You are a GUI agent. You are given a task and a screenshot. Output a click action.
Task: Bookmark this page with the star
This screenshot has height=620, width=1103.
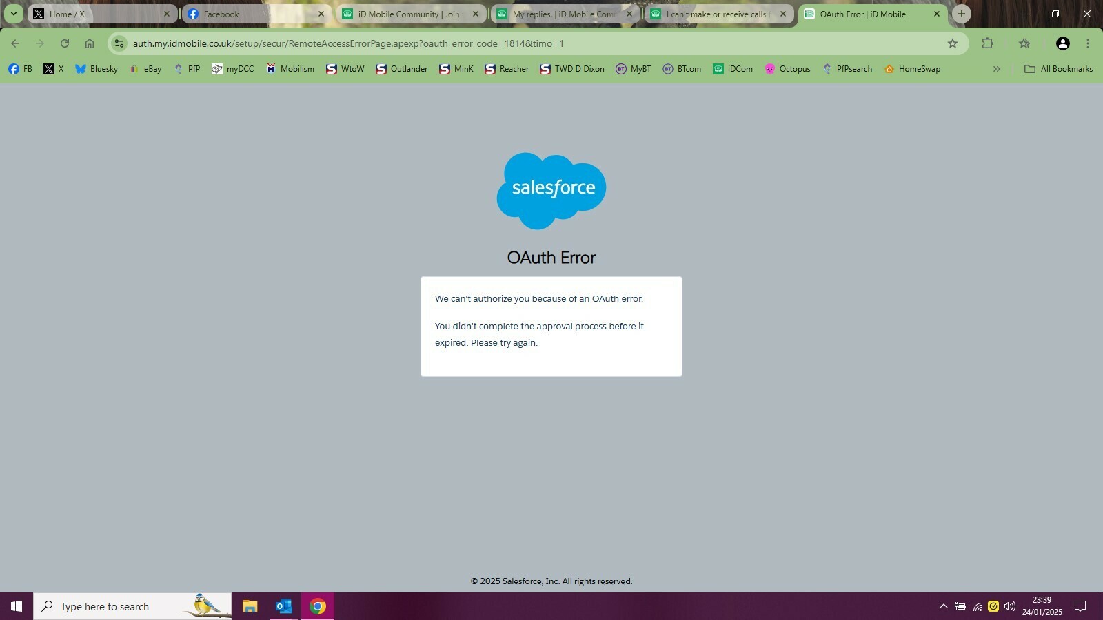953,43
